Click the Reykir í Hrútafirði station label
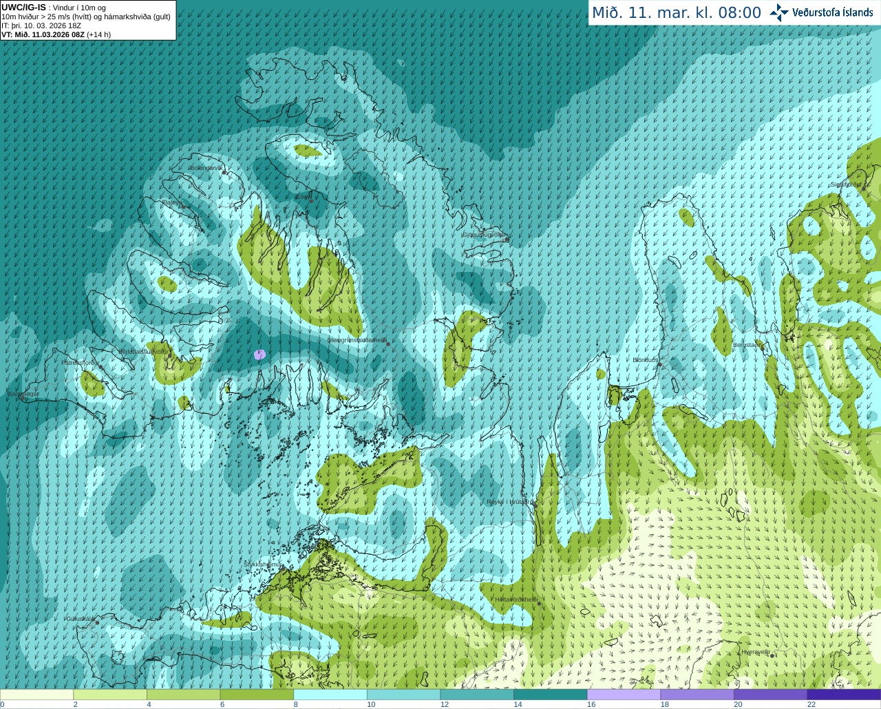Image resolution: width=881 pixels, height=709 pixels. point(510,502)
